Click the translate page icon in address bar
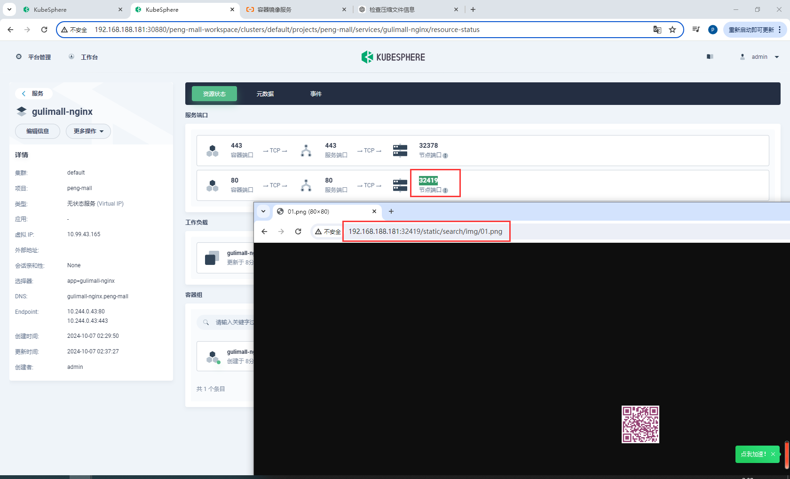The height and width of the screenshot is (479, 790). [657, 30]
